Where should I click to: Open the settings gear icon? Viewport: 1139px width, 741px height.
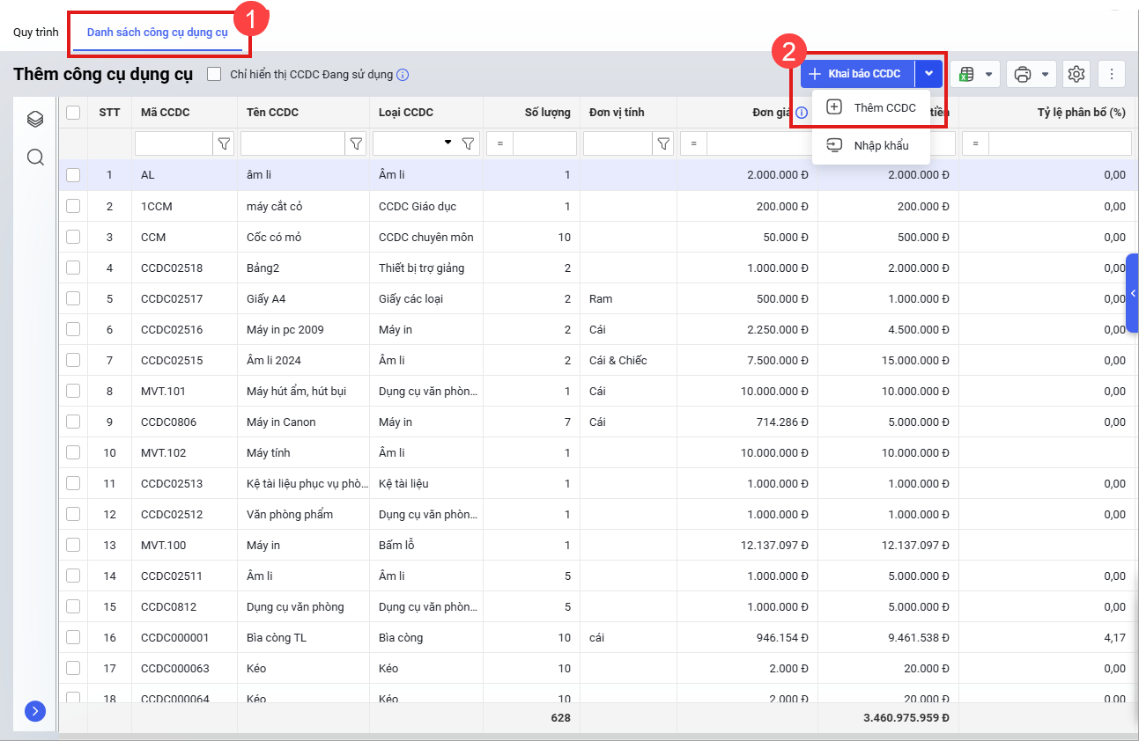(1076, 74)
